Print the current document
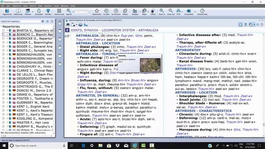The image size is (265, 149). [178, 12]
